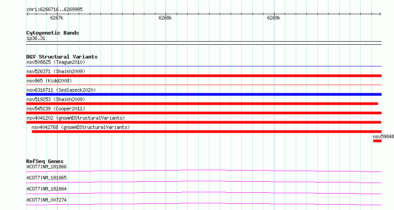Click the thin blue nsv508825 variant line

[204, 66]
